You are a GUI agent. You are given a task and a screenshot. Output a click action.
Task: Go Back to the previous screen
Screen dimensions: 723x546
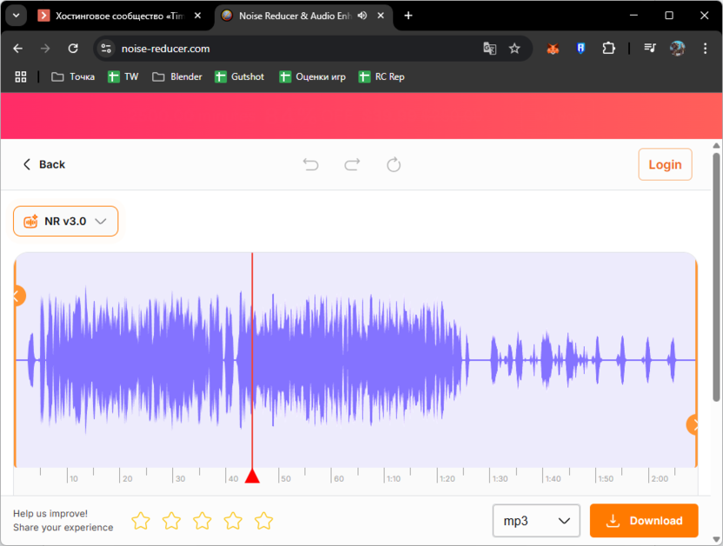43,164
